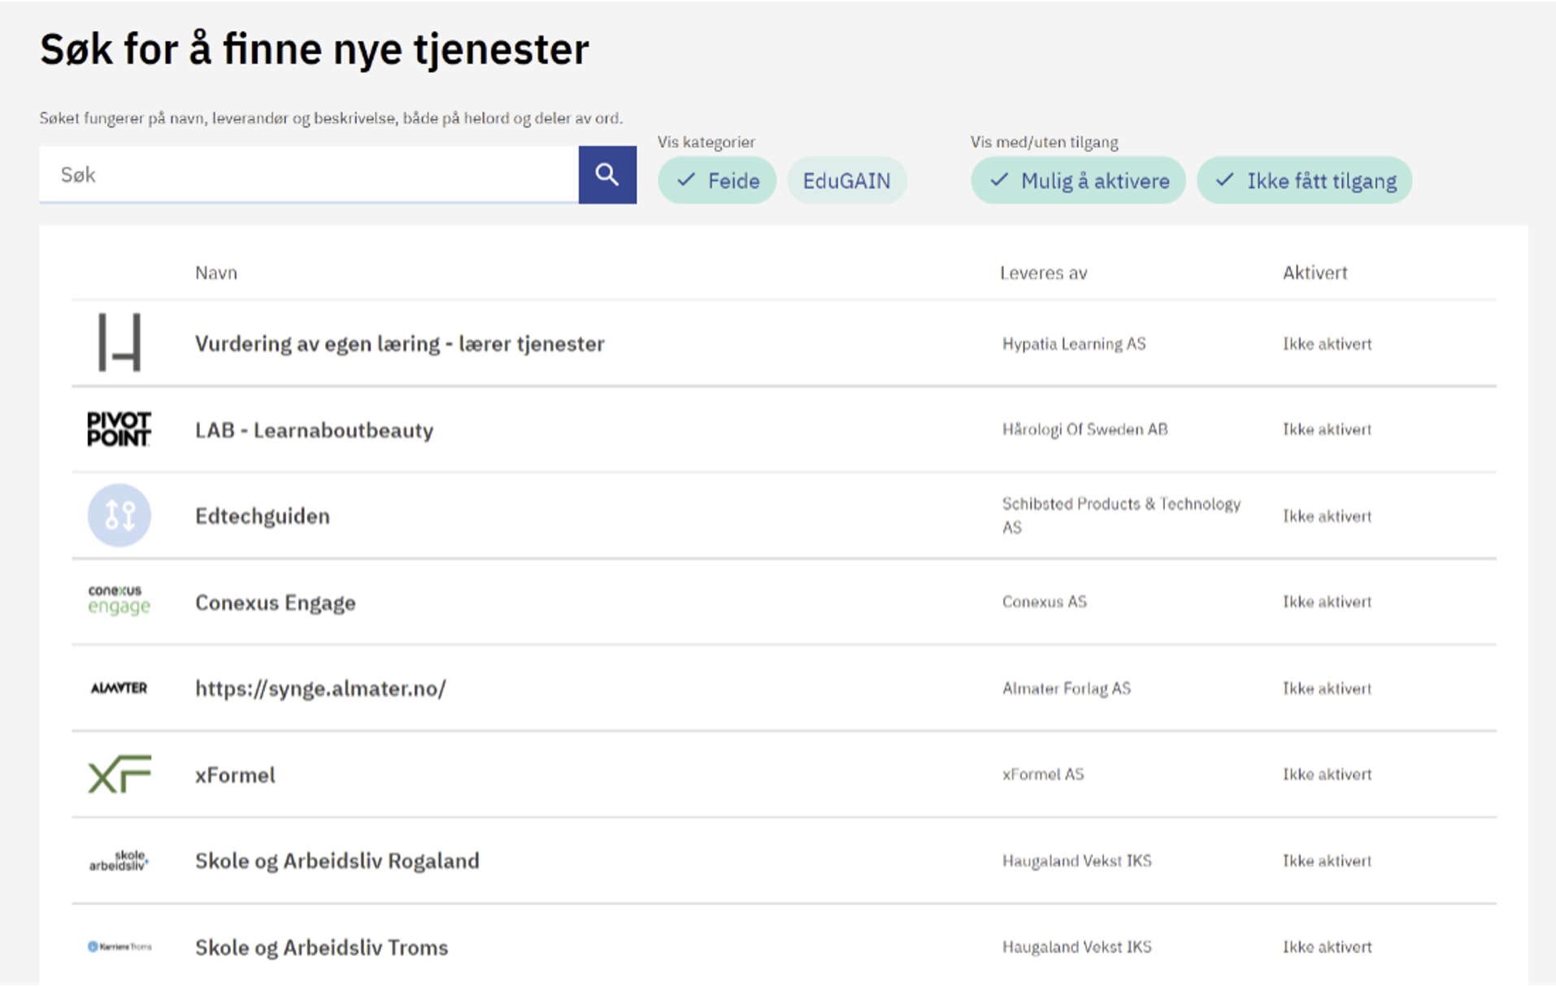Screen dimensions: 1556x987
Task: Open the Edtechguiden service
Action: click(x=263, y=516)
